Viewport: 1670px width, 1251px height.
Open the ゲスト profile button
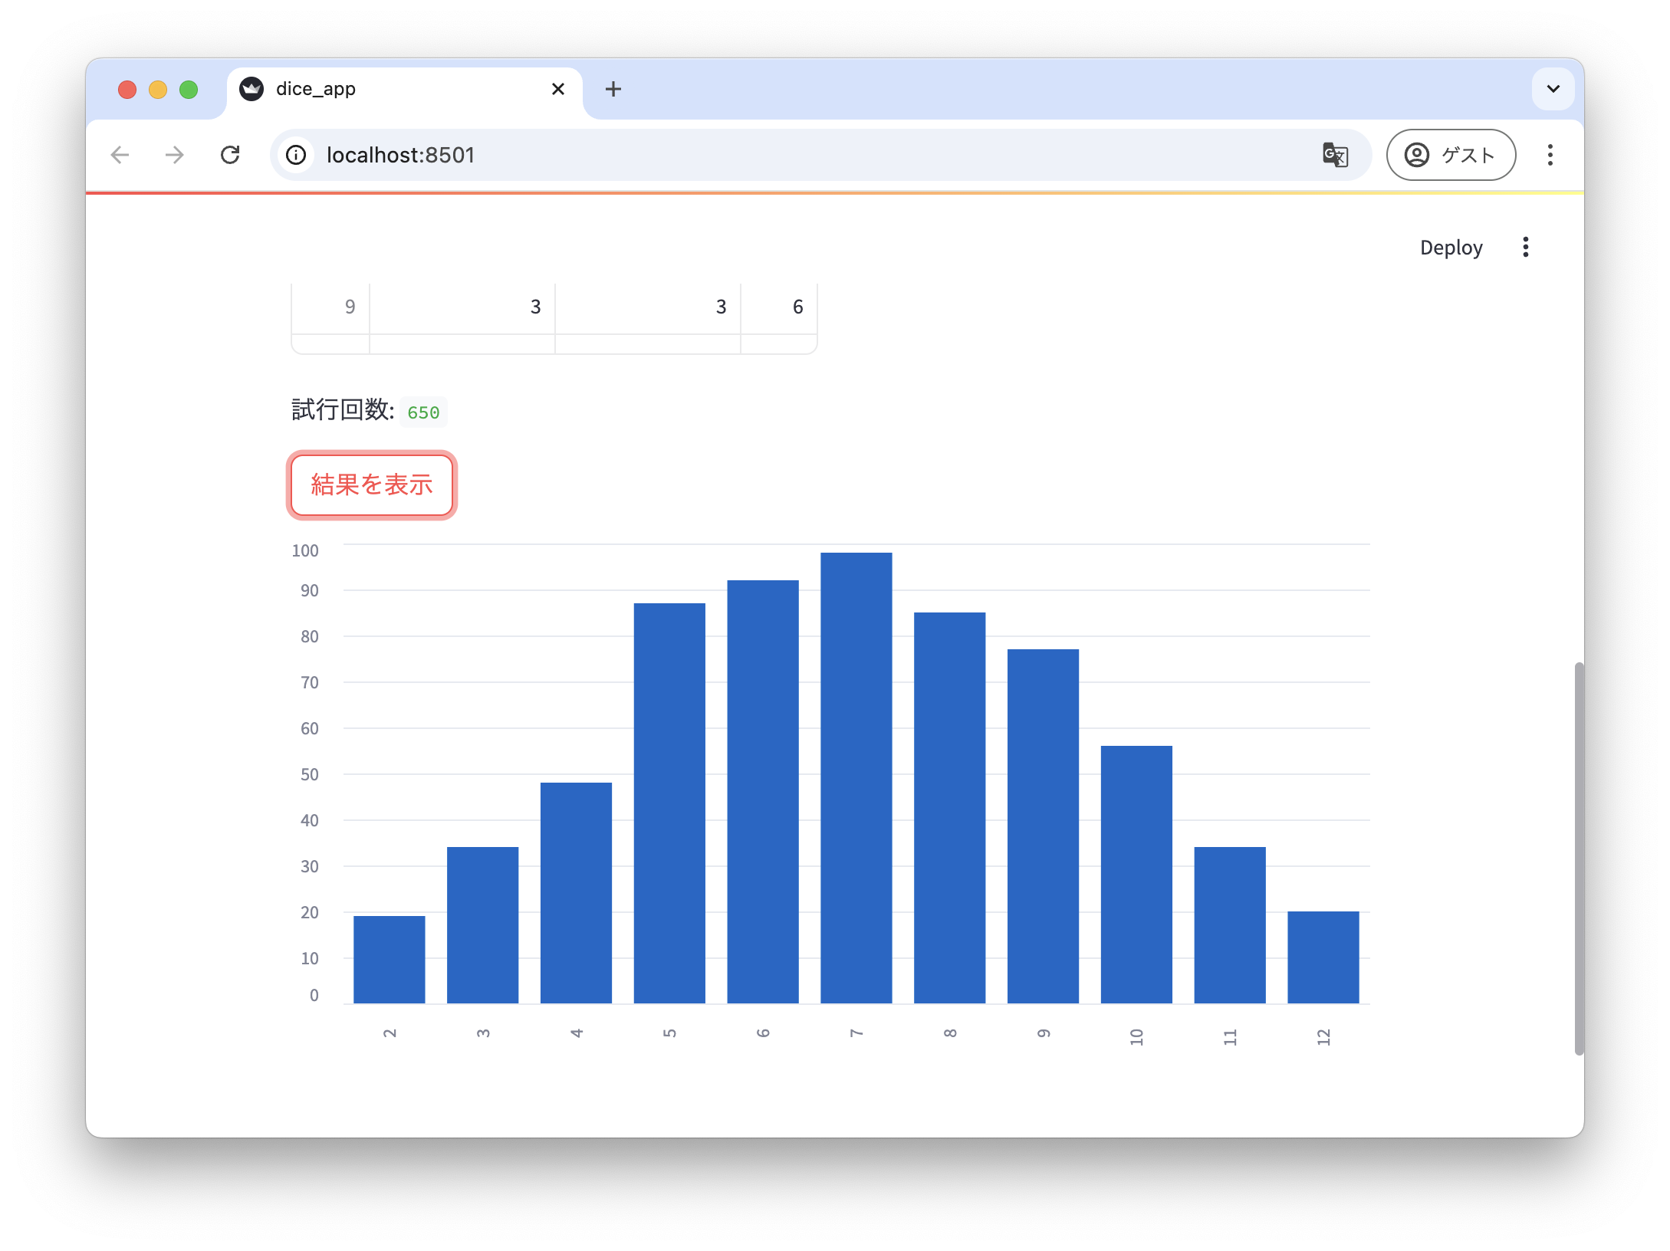click(x=1450, y=155)
